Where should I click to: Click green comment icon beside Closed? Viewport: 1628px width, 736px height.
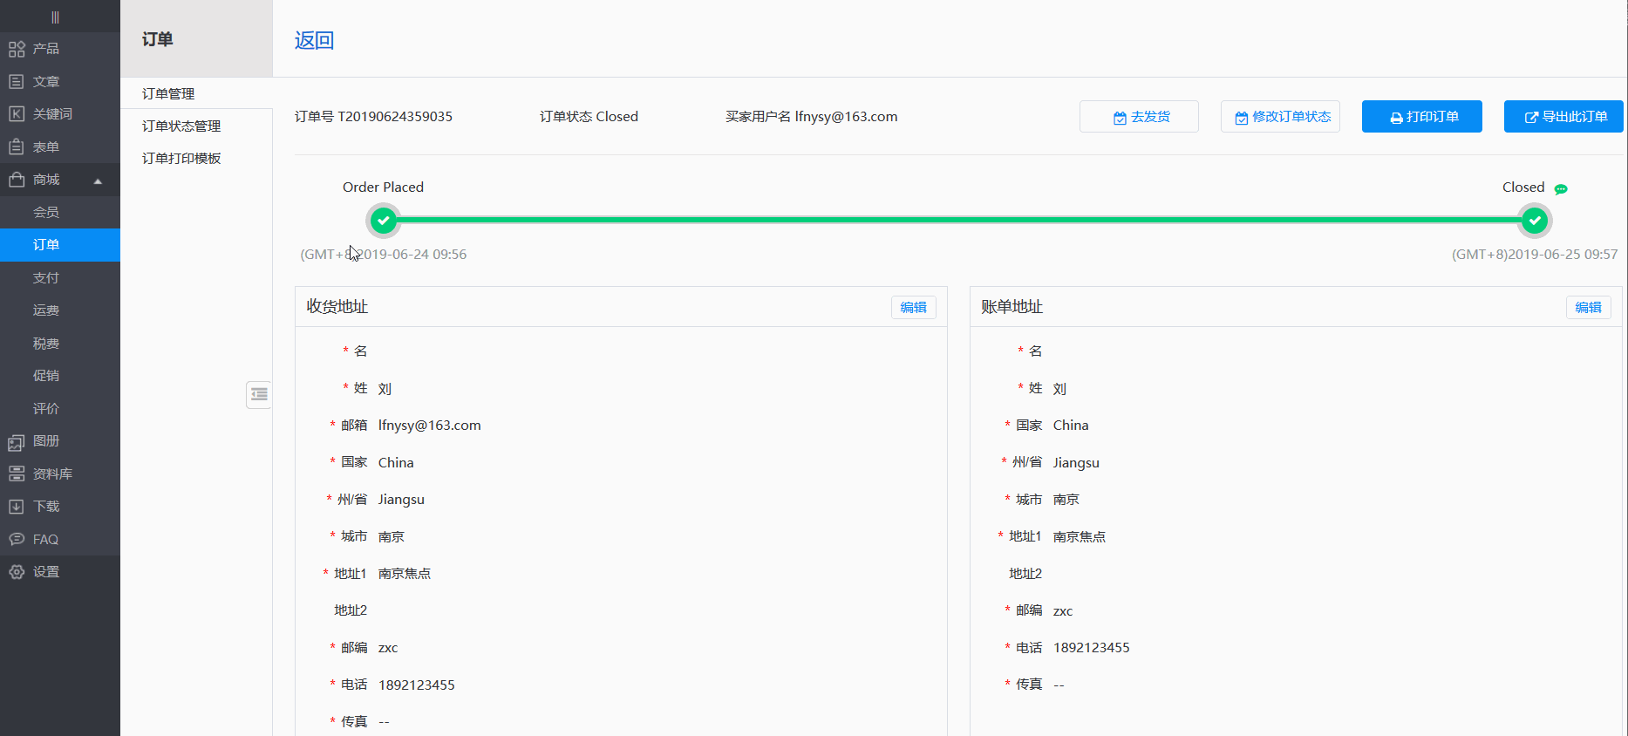tap(1561, 188)
